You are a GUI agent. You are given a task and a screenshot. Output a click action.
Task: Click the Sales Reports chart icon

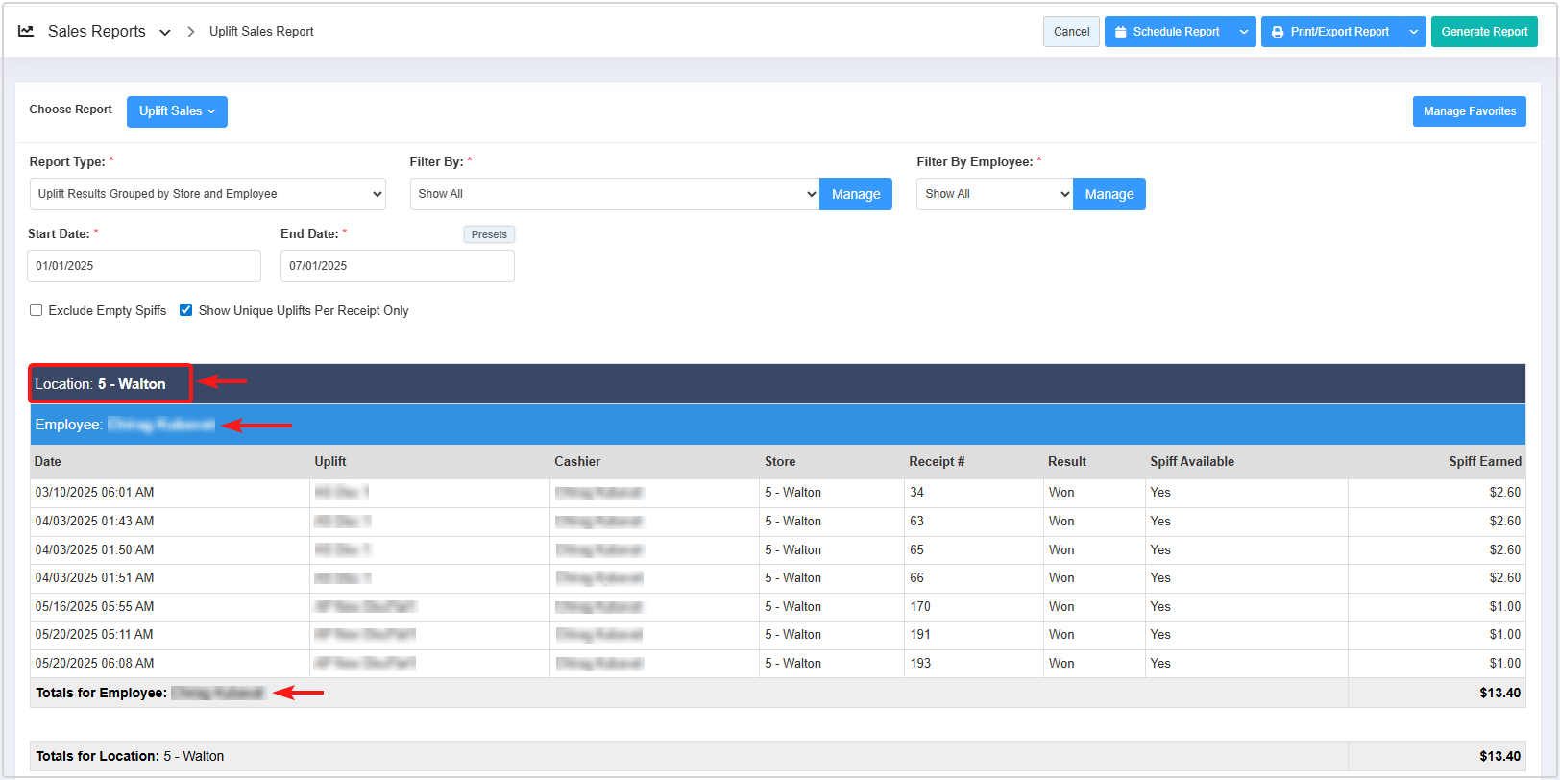pos(26,31)
